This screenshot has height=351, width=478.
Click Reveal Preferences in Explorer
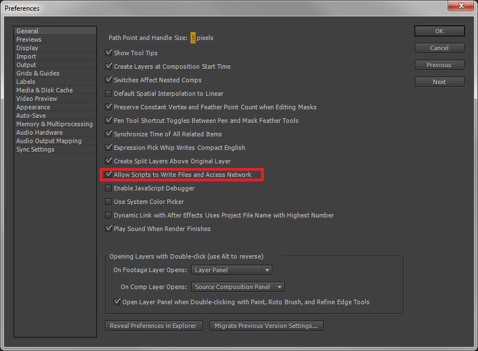point(153,326)
